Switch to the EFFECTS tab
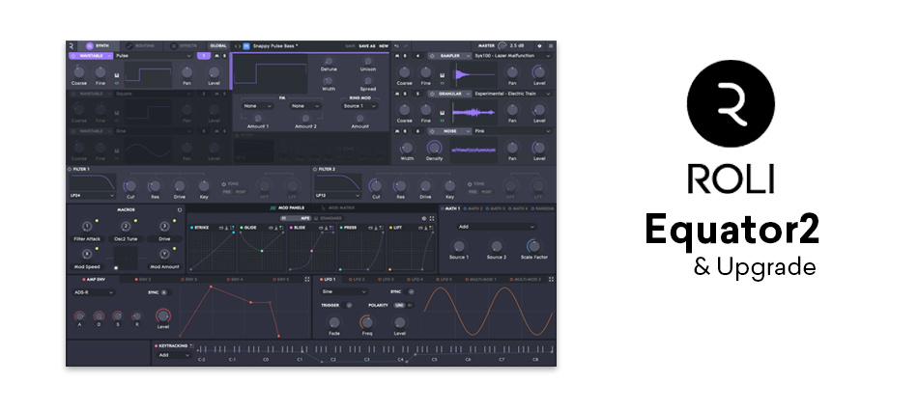This screenshot has height=411, width=918. pos(184,46)
